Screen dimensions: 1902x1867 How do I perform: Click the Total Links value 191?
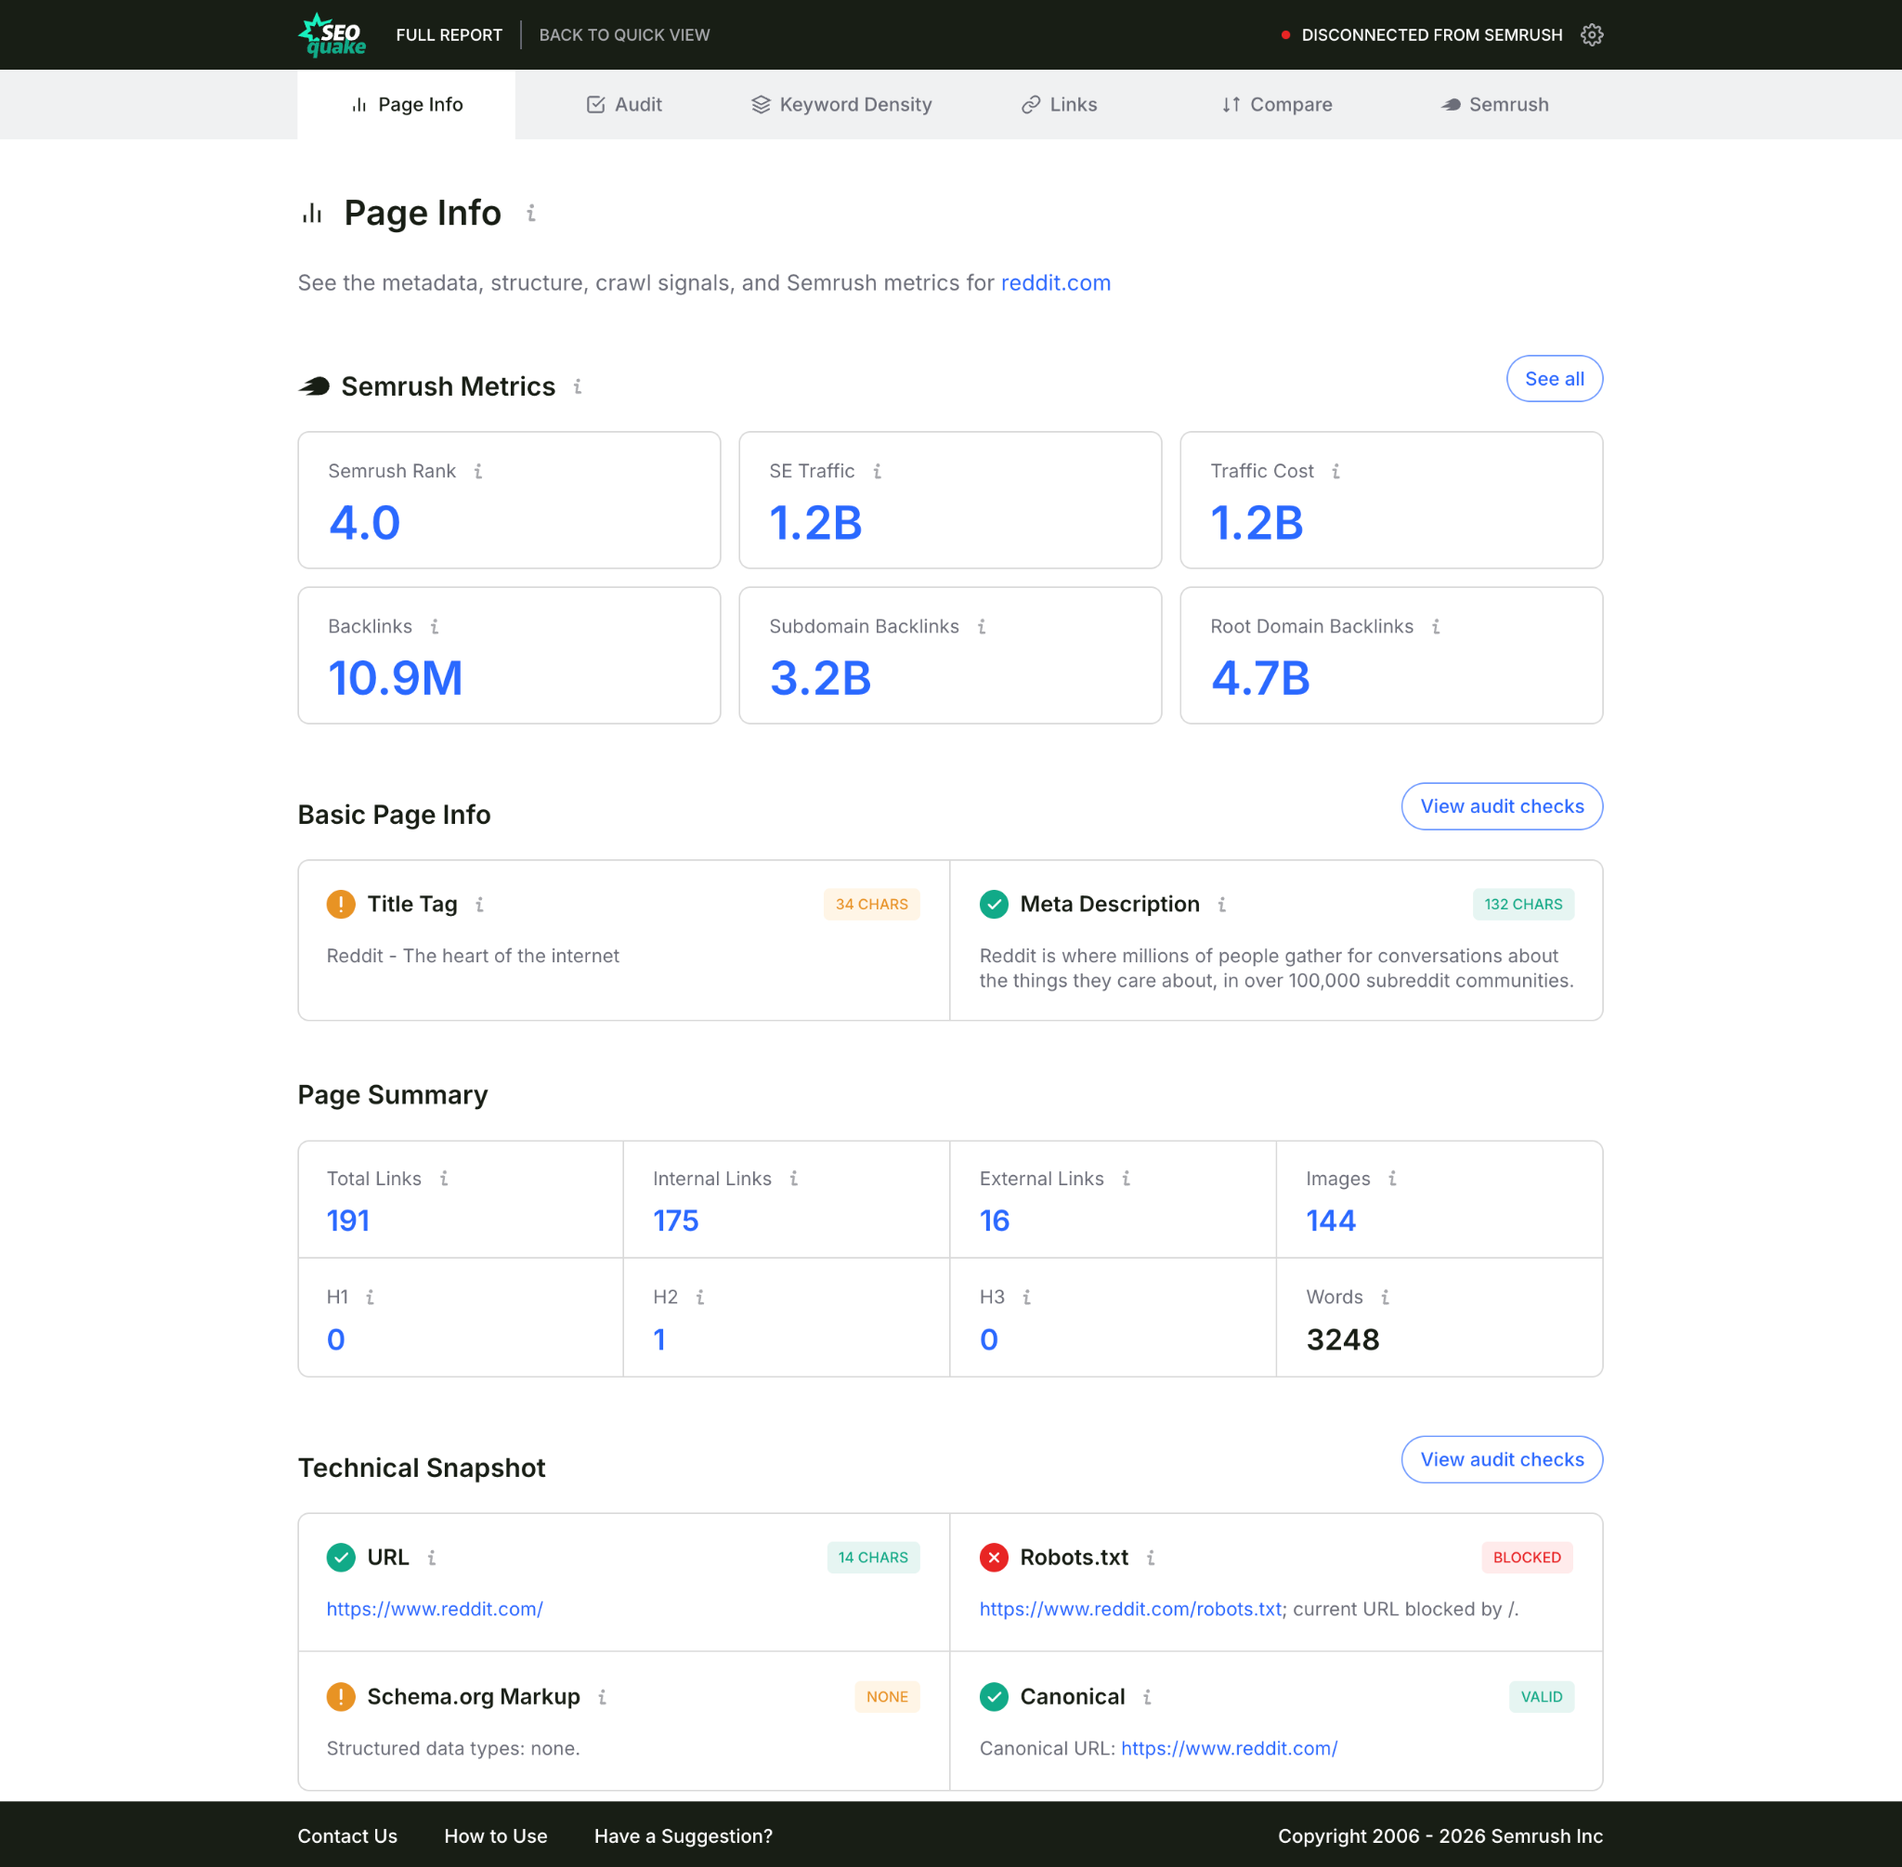click(x=347, y=1221)
